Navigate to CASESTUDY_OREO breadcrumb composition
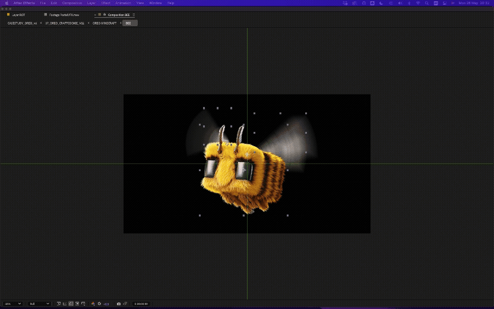The height and width of the screenshot is (309, 494). click(x=22, y=23)
